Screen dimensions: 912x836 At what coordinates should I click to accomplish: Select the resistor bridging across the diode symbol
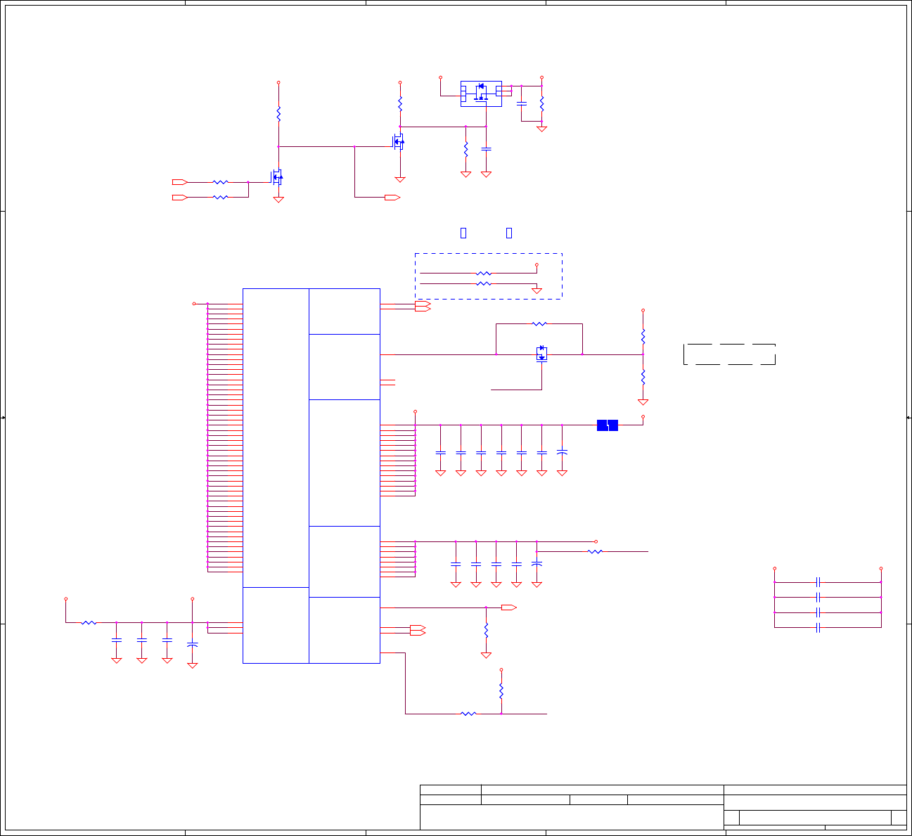[539, 324]
